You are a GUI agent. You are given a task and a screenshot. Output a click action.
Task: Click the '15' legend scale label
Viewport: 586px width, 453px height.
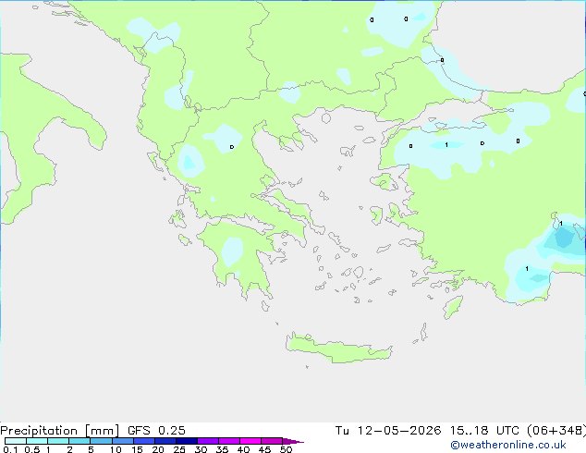click(x=137, y=449)
